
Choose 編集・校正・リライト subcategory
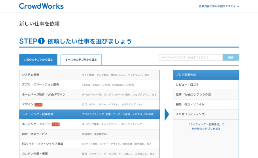206,104
